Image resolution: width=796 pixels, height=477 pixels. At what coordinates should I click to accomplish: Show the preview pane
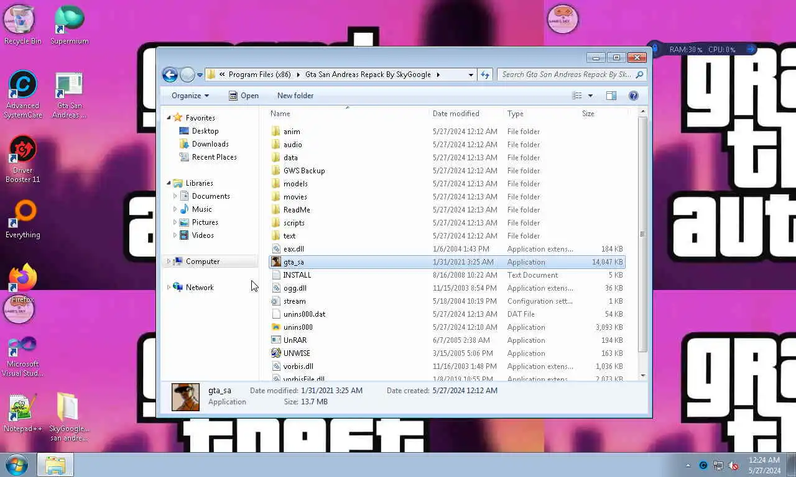click(x=611, y=96)
